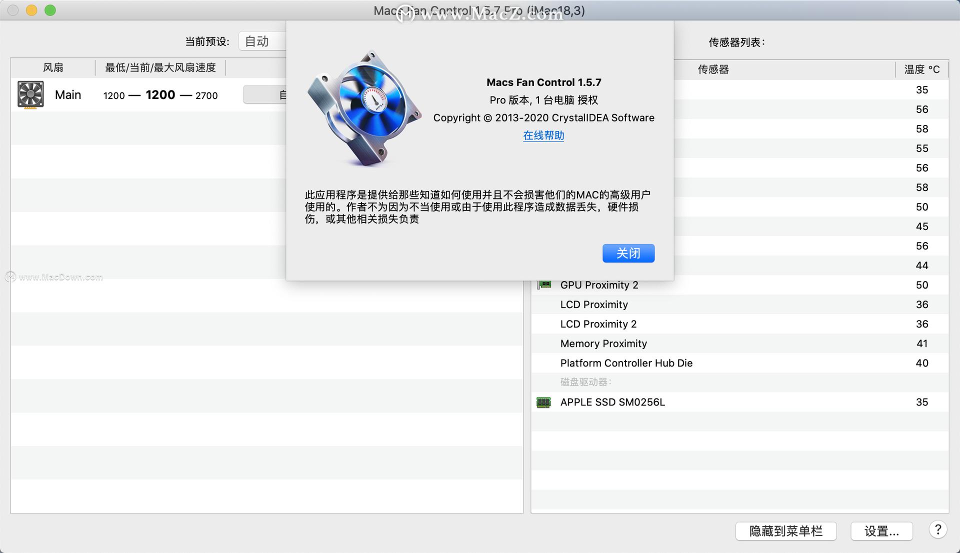Click the help question mark button
This screenshot has height=553, width=960.
click(x=938, y=529)
